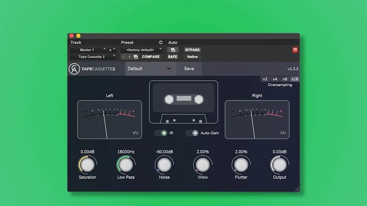The image size is (367, 206).
Task: Click the Saturation knob
Action: 87,165
